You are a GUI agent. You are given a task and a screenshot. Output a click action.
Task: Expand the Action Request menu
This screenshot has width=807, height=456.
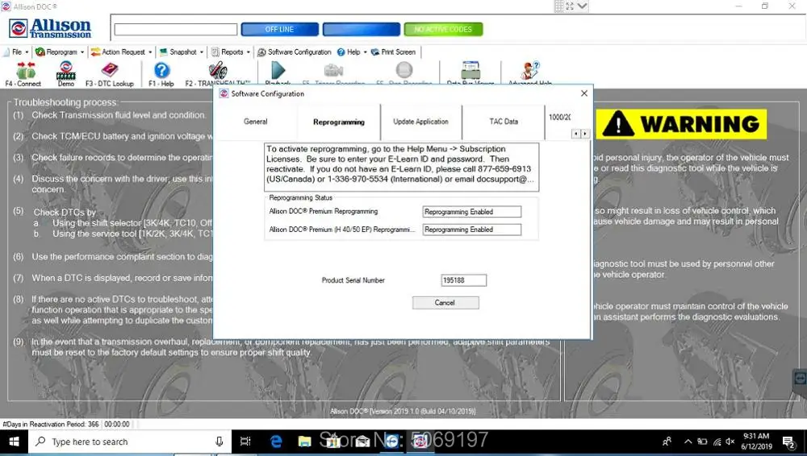pyautogui.click(x=121, y=52)
